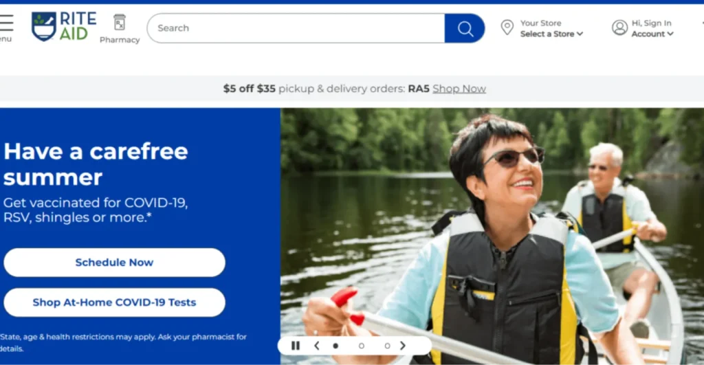Image resolution: width=704 pixels, height=365 pixels.
Task: Click the store location pin icon
Action: [507, 27]
